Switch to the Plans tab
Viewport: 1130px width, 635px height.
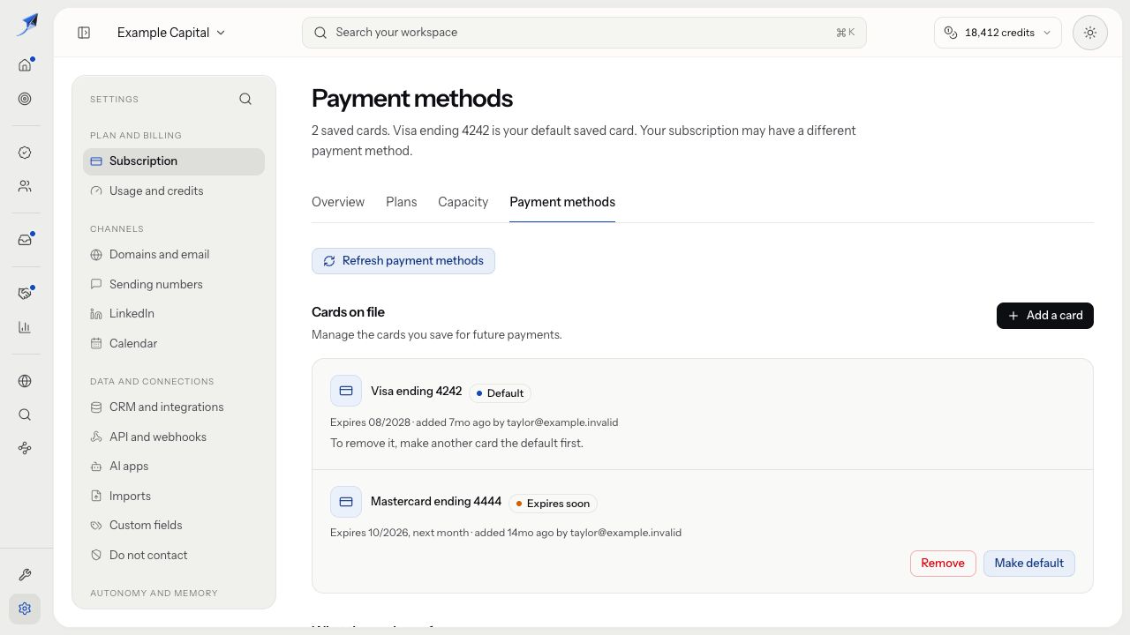401,202
